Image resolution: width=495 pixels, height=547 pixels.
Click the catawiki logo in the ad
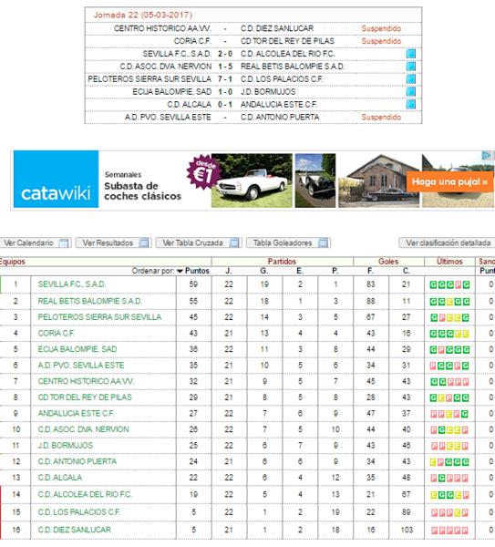[x=56, y=180]
